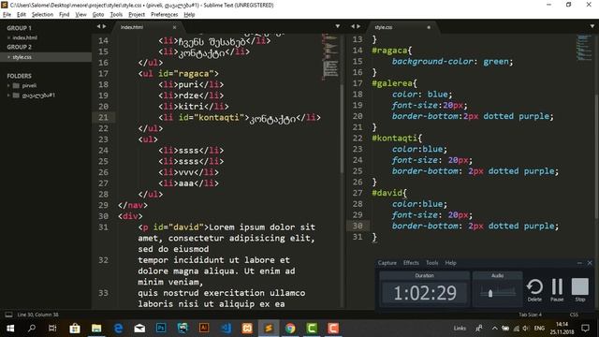This screenshot has width=599, height=337.
Task: Open tab list dropdown of left pane
Action: (x=337, y=26)
